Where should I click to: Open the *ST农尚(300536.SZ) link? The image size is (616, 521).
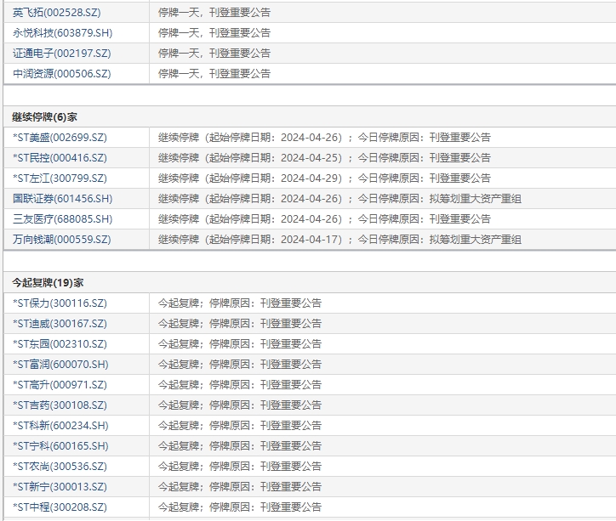pyautogui.click(x=60, y=467)
